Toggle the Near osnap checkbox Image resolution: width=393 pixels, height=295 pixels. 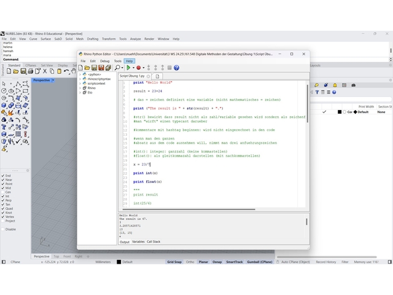[x=3, y=180]
